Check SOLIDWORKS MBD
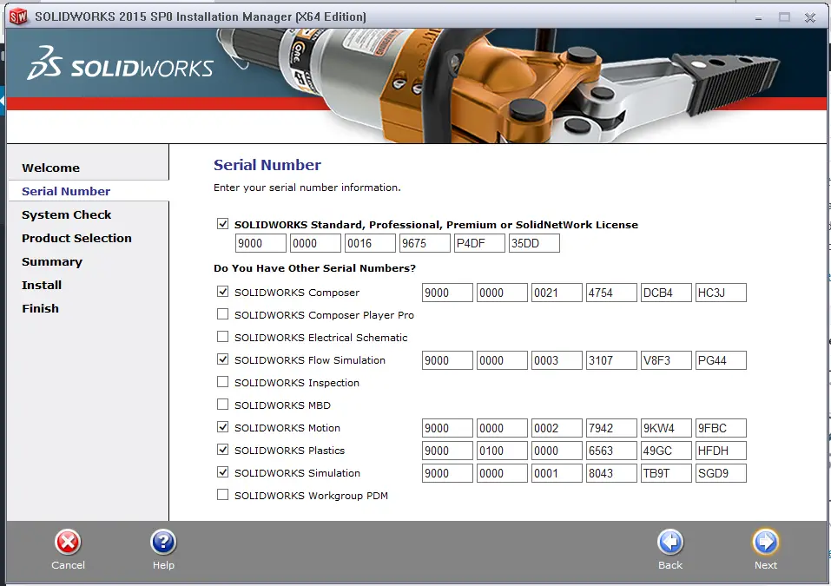The image size is (831, 586). 222,405
